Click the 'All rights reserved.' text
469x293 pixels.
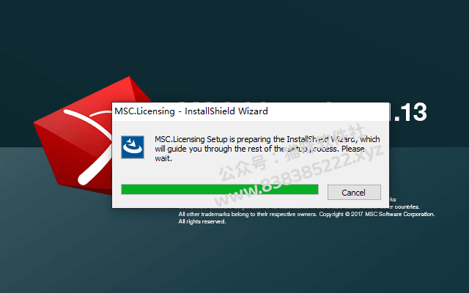202,221
